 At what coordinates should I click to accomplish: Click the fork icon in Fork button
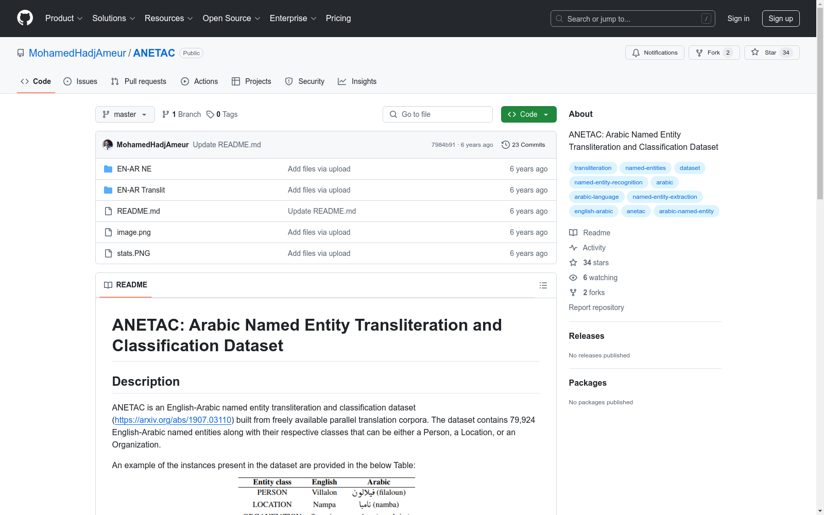click(699, 53)
